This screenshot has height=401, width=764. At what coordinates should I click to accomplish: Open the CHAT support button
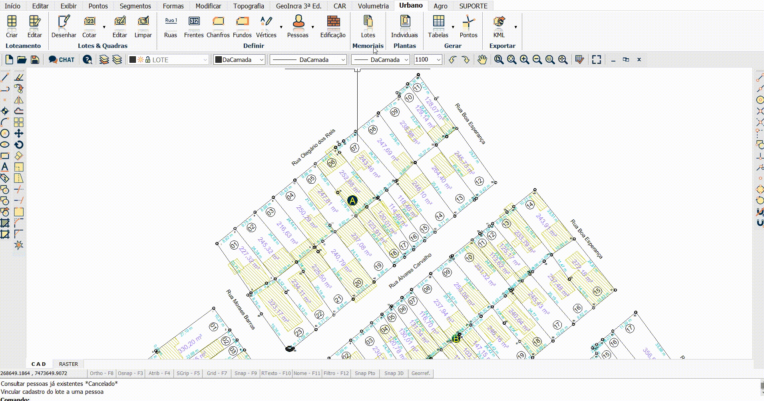coord(62,60)
